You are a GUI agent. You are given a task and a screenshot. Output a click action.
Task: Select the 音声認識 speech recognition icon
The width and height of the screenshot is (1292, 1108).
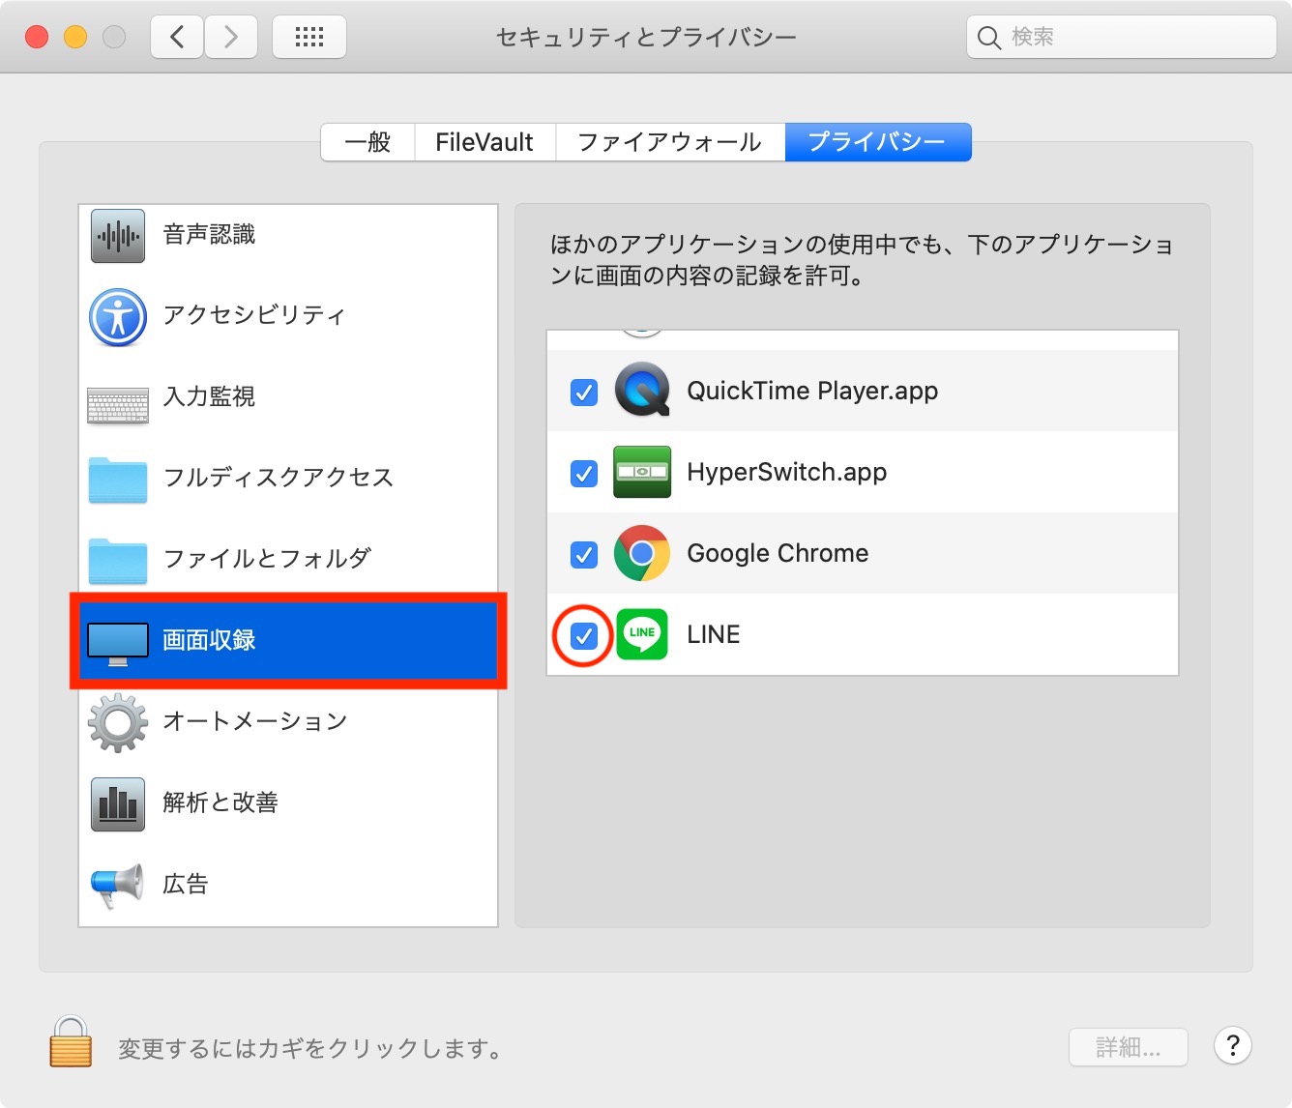[x=118, y=236]
